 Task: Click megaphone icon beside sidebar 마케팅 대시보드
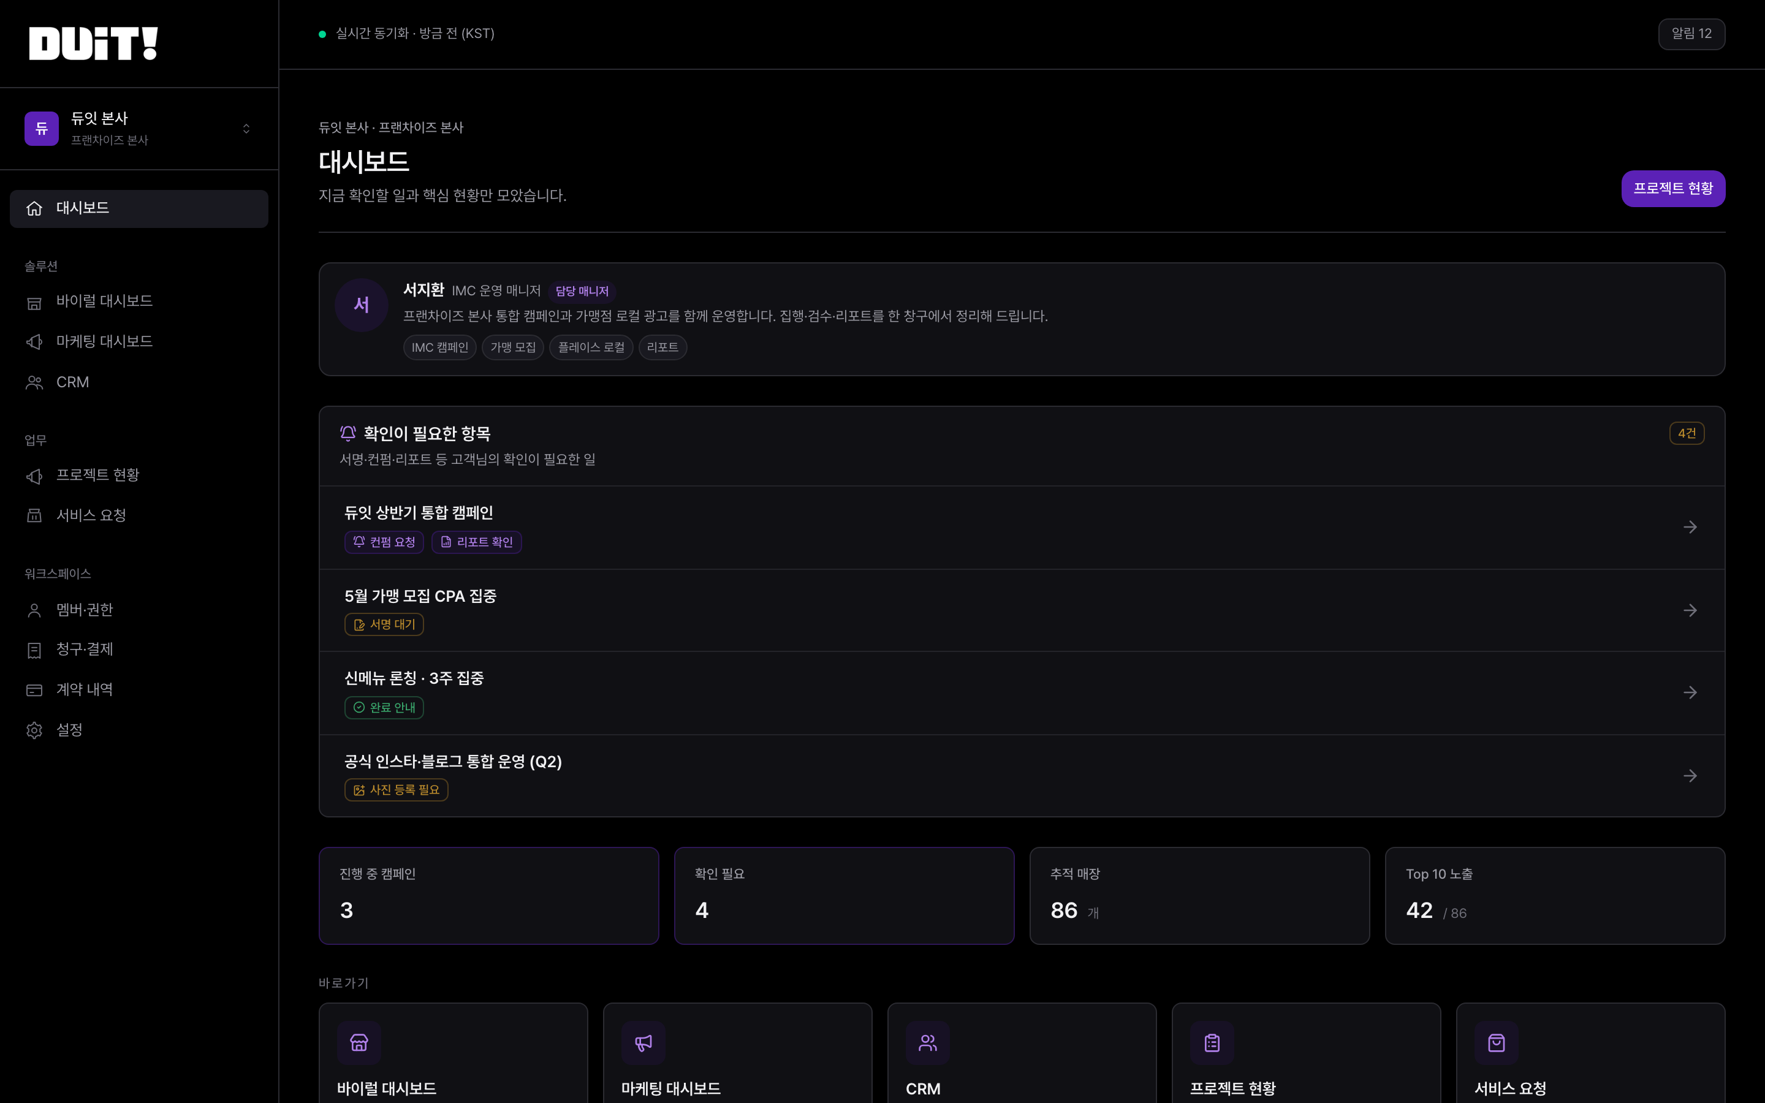[x=34, y=342]
